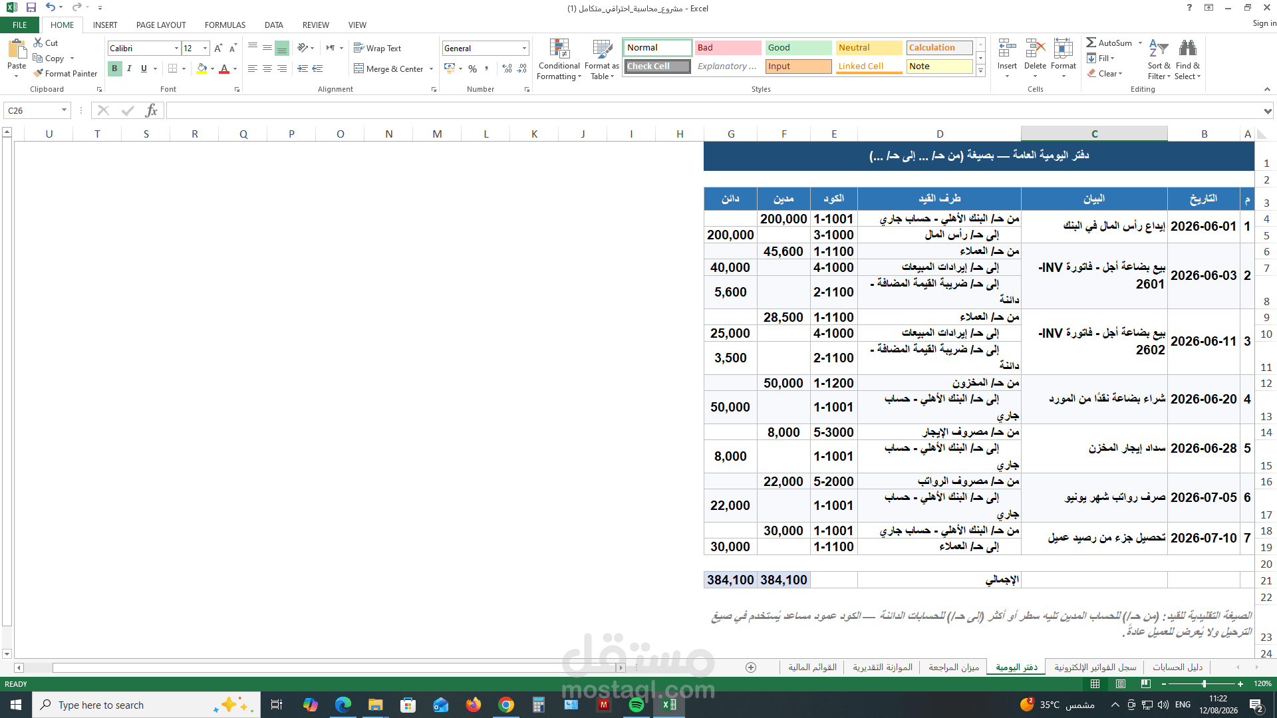Viewport: 1277px width, 718px height.
Task: Increase font size with larger A icon
Action: [x=218, y=48]
